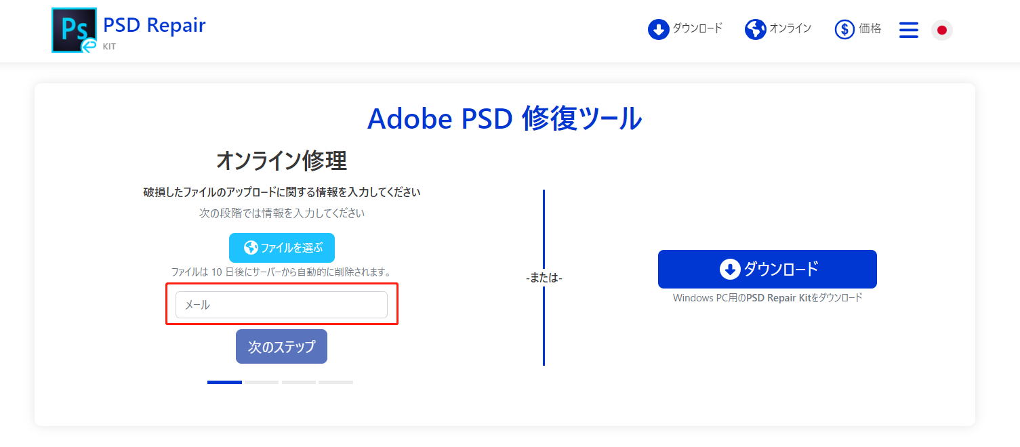
Task: Click the dollar sign price icon
Action: click(844, 29)
